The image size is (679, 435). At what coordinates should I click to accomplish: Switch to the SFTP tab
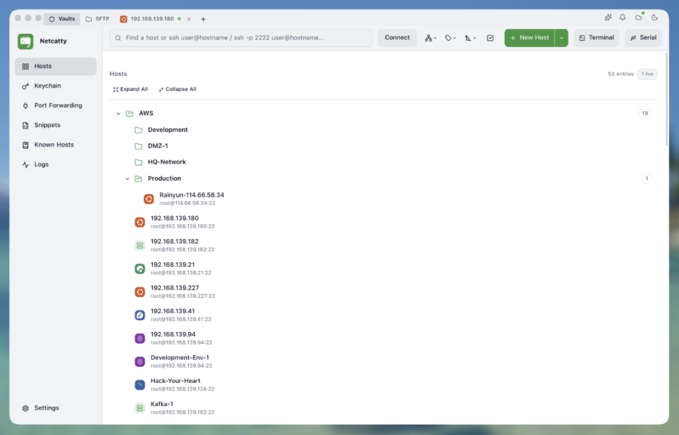[x=98, y=19]
